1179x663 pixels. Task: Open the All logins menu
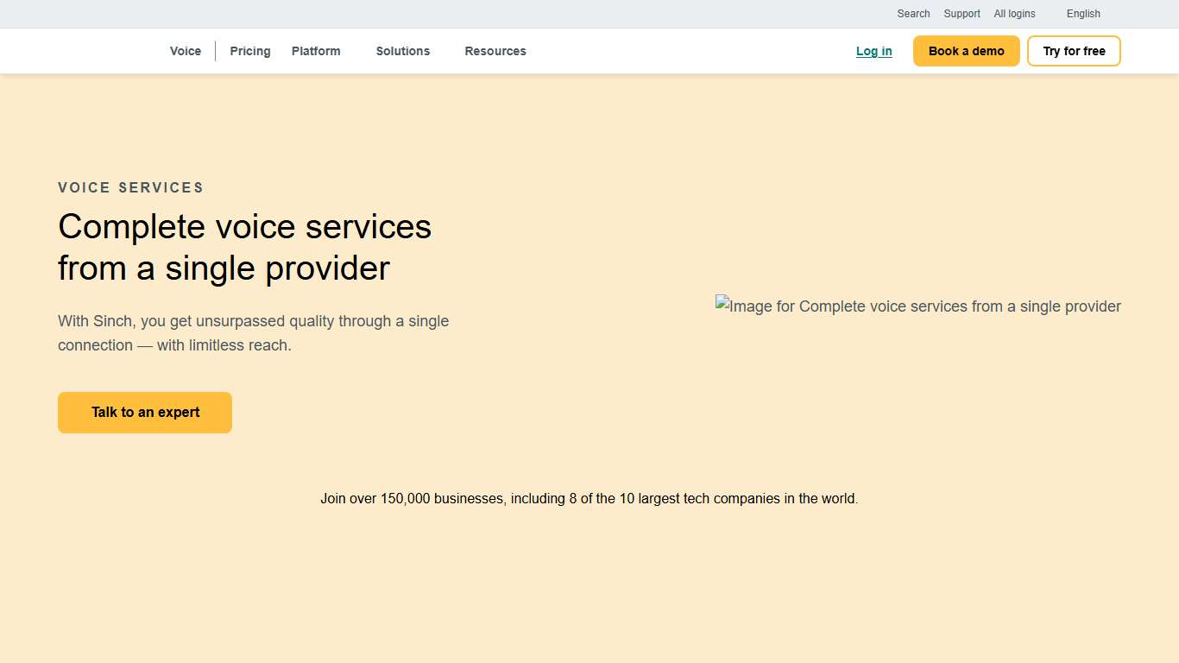point(1014,14)
